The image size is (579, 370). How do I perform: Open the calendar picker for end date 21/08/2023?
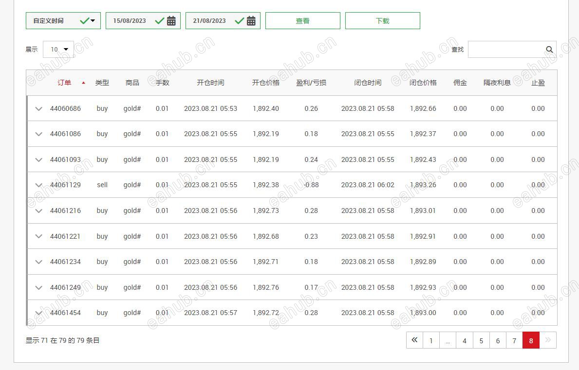pos(251,20)
